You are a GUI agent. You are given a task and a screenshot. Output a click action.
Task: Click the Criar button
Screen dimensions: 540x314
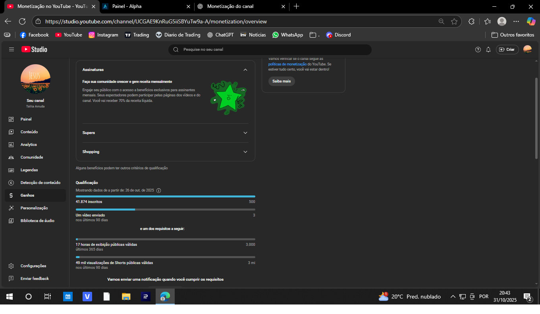(507, 50)
